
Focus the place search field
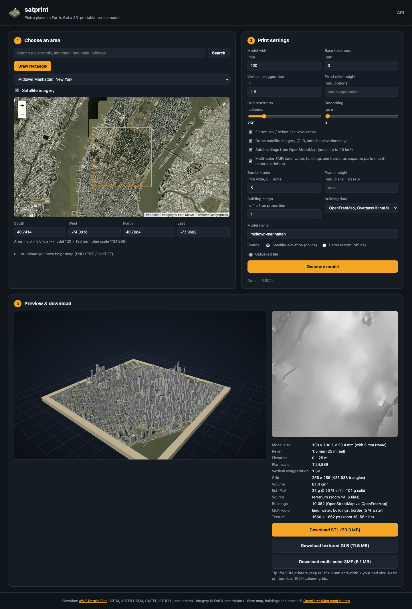pos(110,53)
